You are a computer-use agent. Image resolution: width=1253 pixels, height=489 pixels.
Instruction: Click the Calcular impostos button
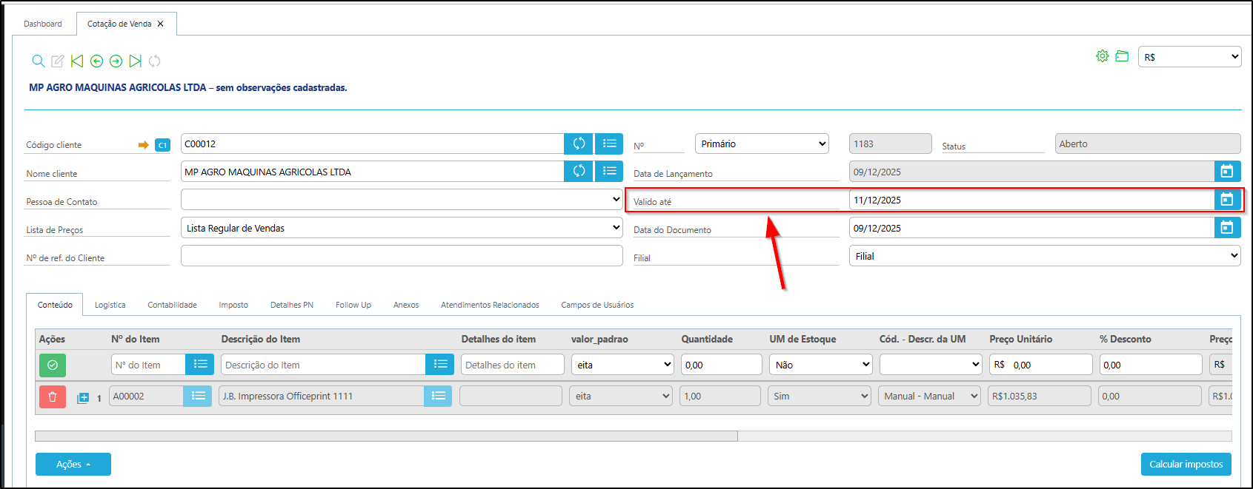coord(1186,464)
